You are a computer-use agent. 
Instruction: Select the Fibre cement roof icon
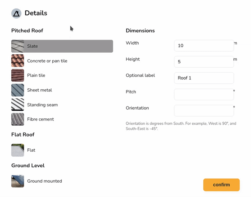click(x=18, y=119)
